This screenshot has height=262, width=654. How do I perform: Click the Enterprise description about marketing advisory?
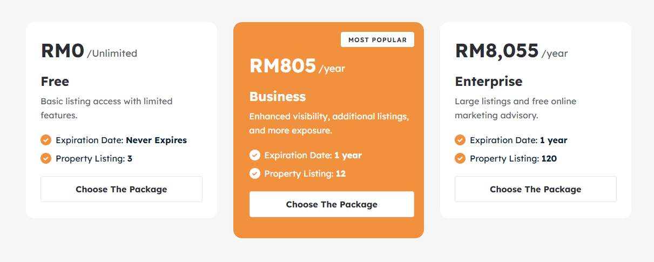tap(515, 108)
